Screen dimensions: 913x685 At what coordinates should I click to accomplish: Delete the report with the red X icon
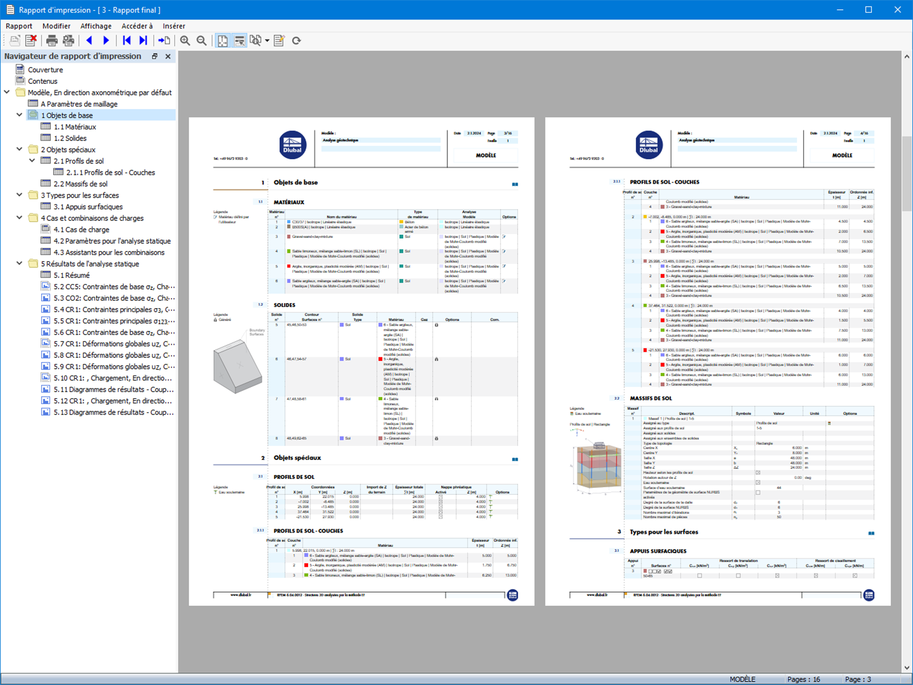(x=31, y=41)
